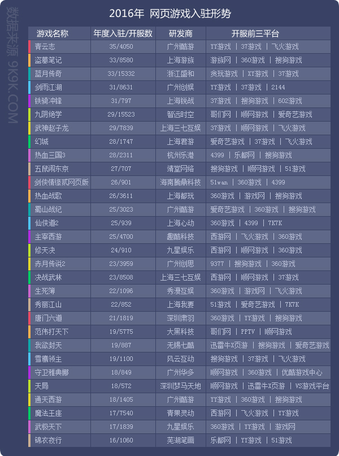Click the platform PPTV
Viewport: 339px width, 456px height.
click(248, 332)
